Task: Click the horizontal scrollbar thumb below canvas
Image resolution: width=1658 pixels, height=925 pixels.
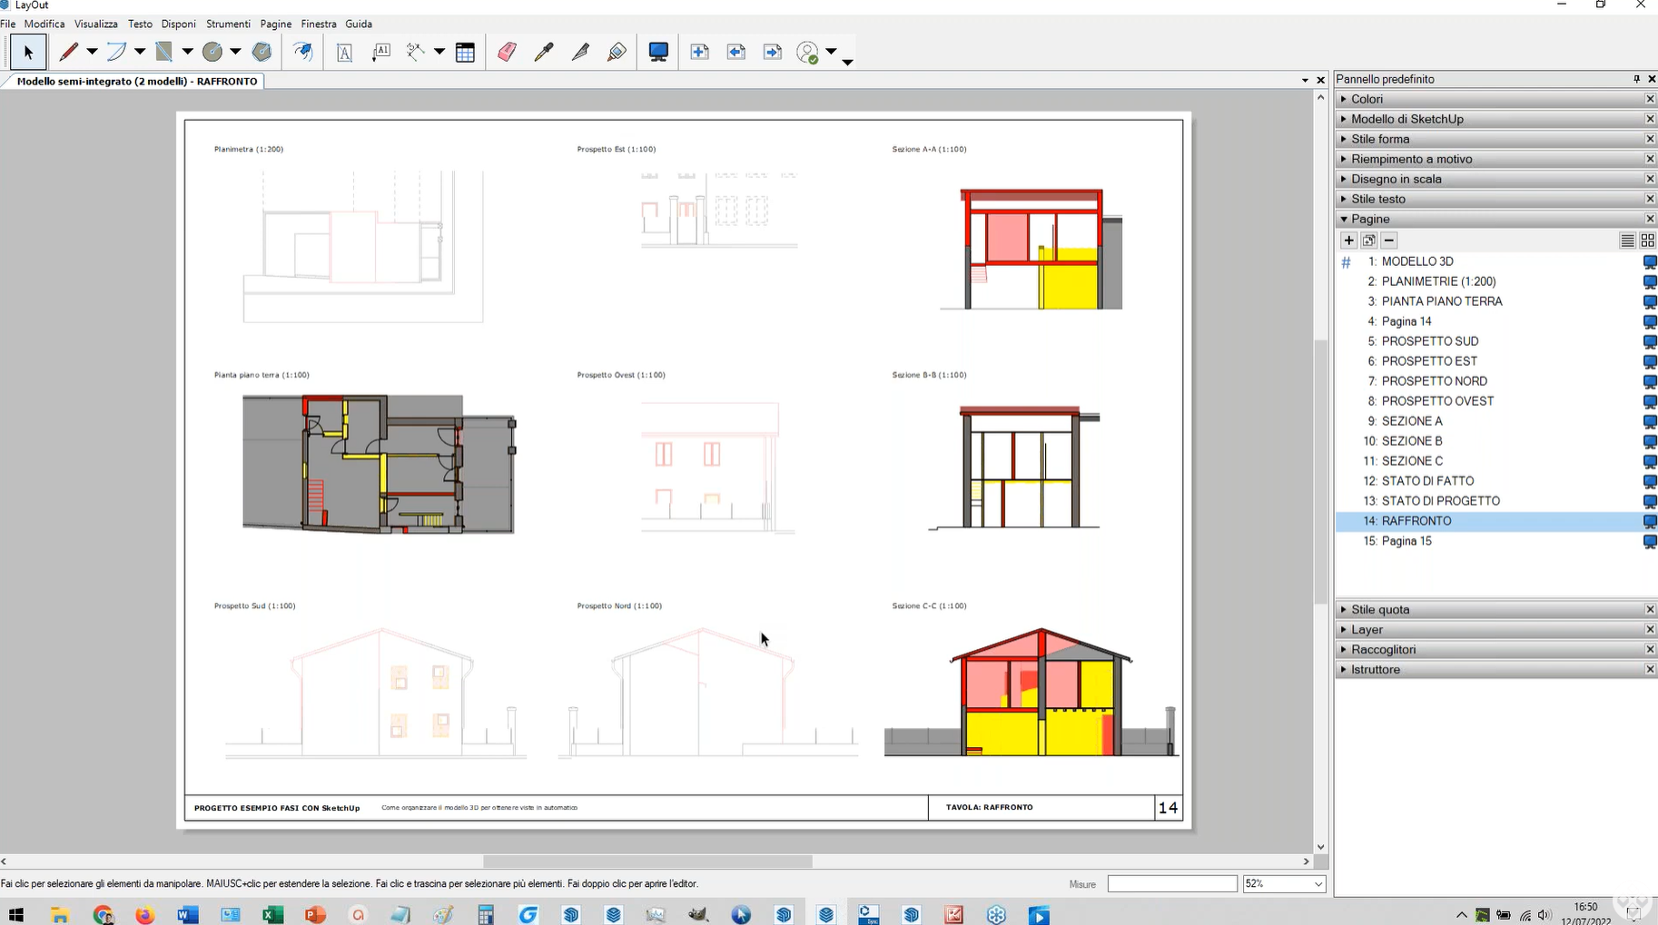Action: pos(647,861)
